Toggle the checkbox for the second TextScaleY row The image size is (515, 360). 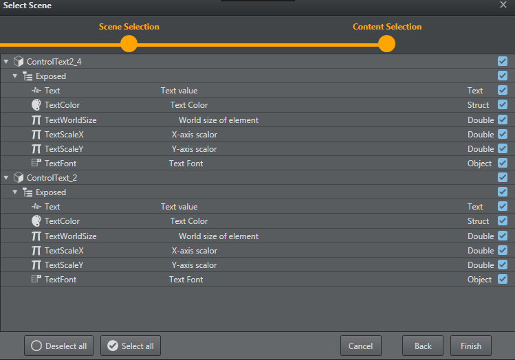(x=503, y=265)
